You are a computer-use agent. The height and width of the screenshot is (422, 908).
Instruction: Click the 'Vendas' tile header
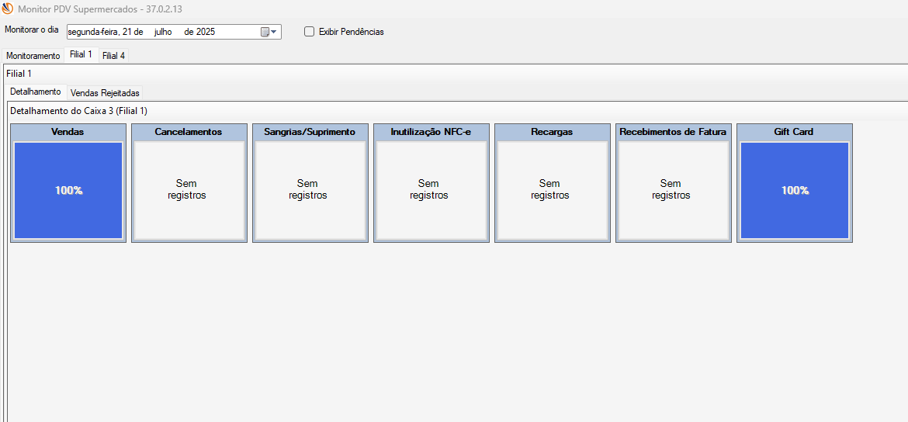coord(68,132)
